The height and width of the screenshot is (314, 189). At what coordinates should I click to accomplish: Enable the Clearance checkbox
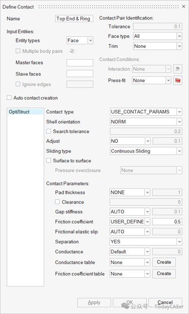58,202
